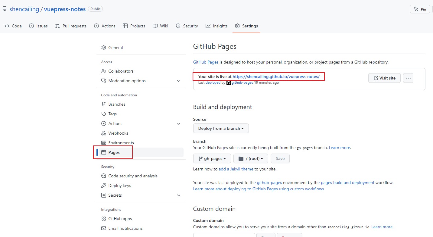Open the Deploy from a branch dropdown
This screenshot has height=237, width=433.
tap(221, 128)
